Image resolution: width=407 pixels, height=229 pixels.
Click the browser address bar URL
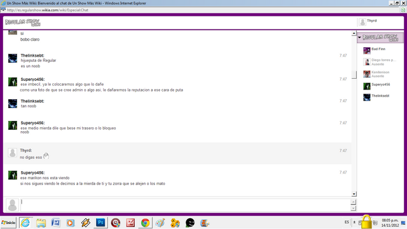[x=48, y=10]
